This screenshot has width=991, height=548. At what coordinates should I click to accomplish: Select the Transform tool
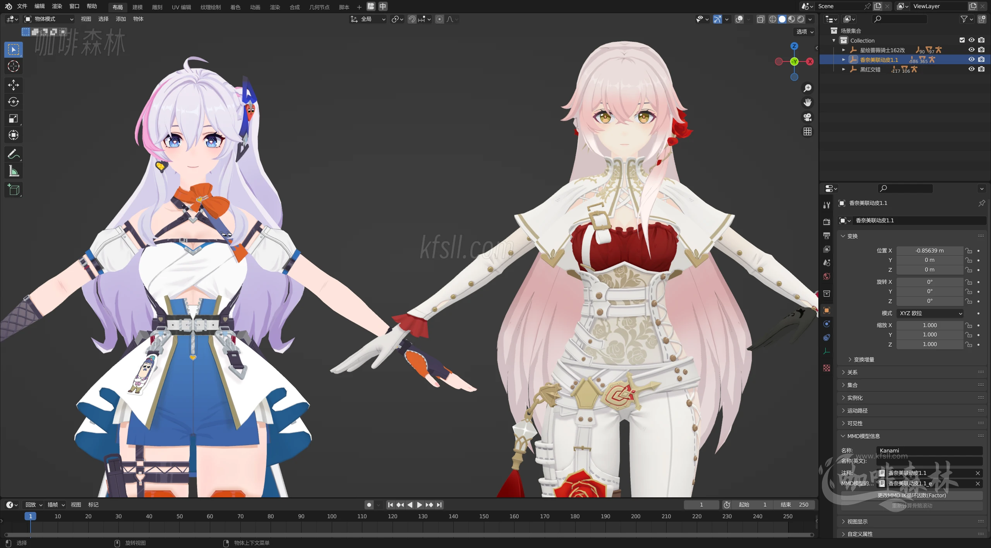tap(14, 135)
